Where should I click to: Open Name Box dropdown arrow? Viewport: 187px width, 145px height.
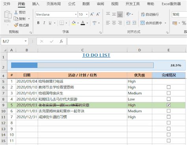point(26,41)
